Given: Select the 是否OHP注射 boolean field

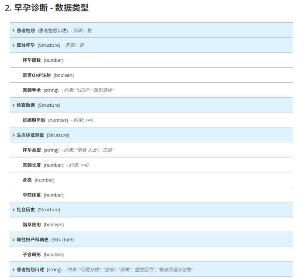Looking at the screenshot, I should (x=37, y=75).
